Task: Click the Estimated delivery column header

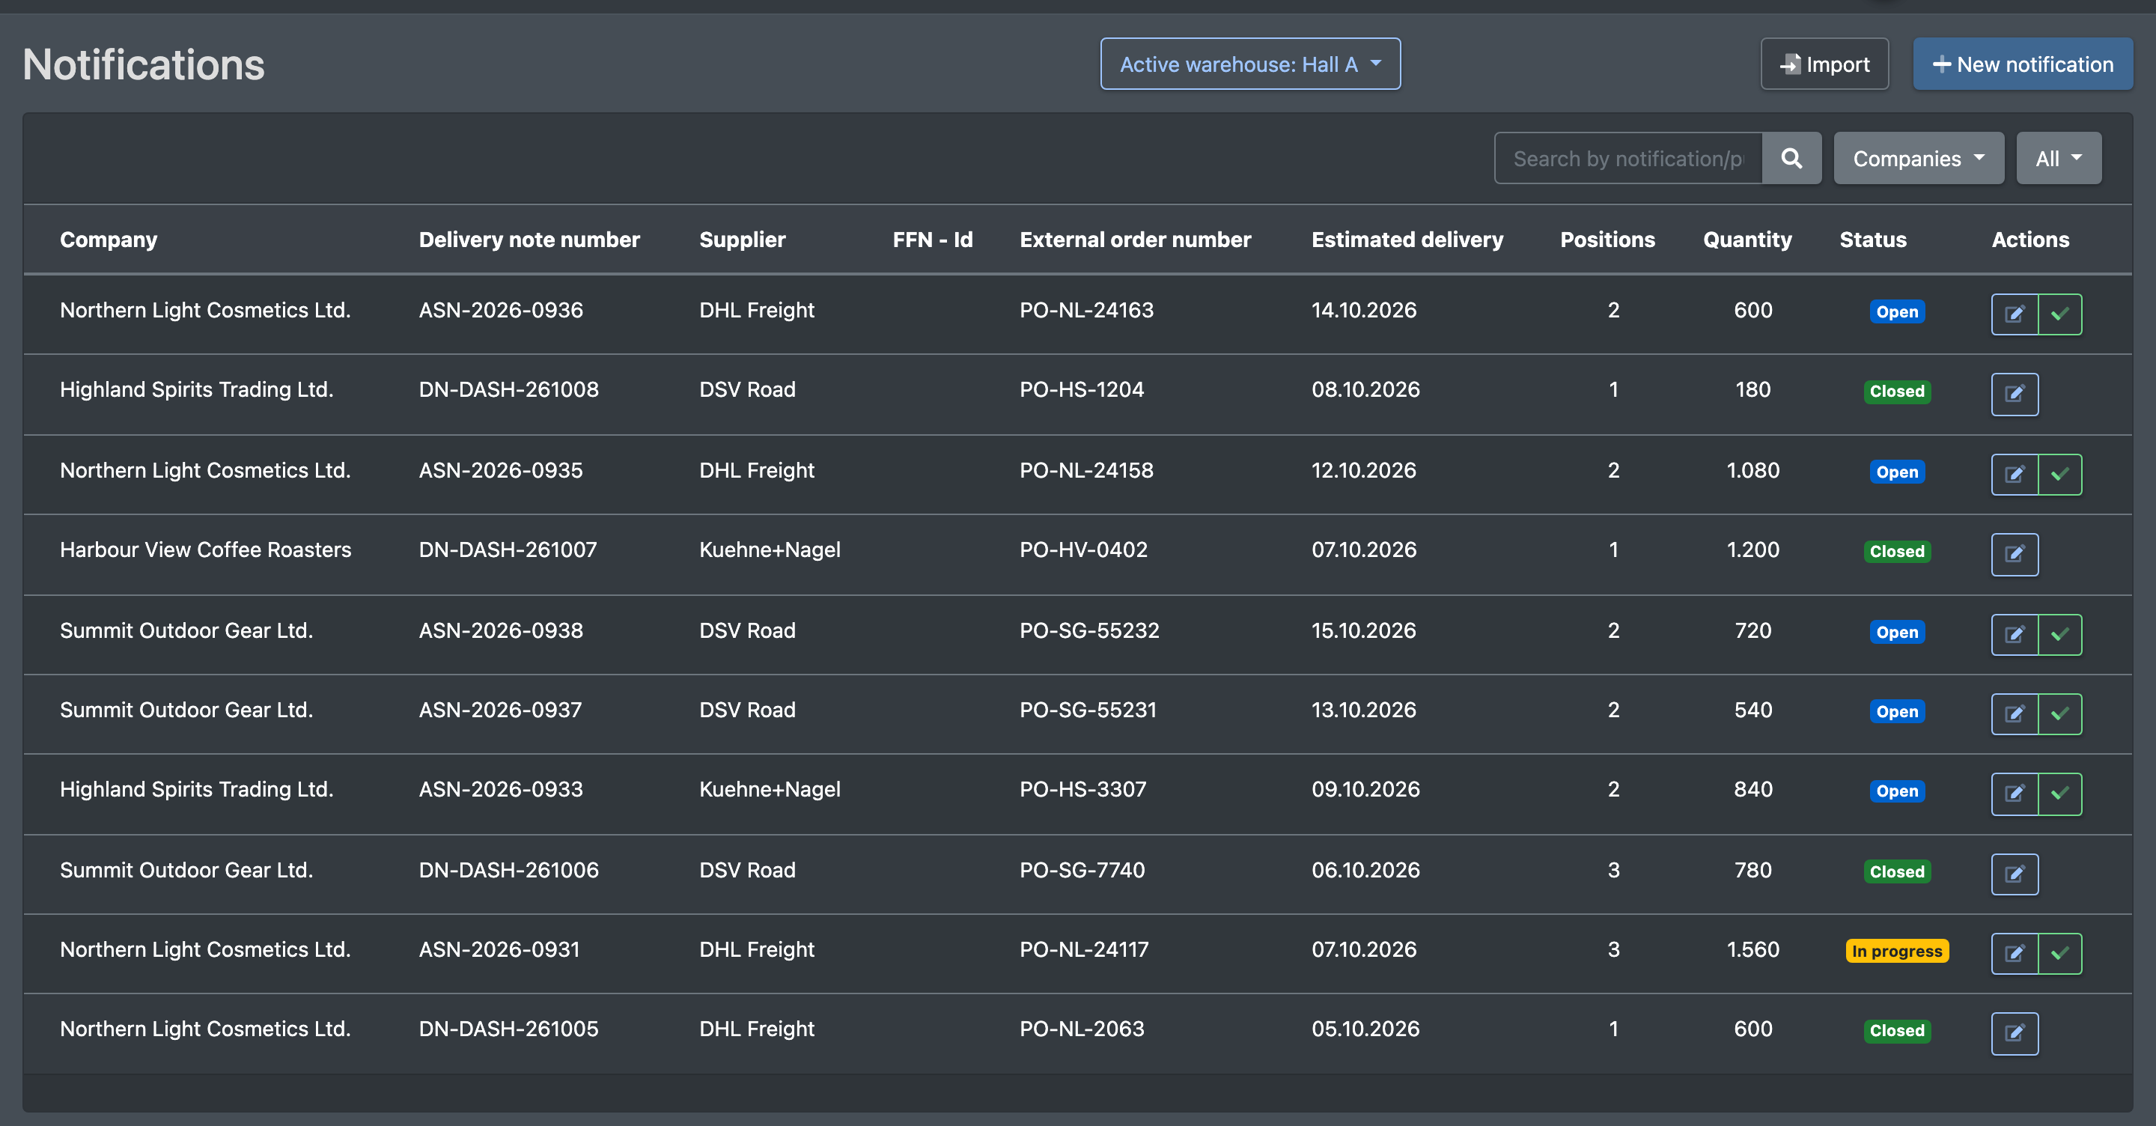Action: coord(1407,240)
